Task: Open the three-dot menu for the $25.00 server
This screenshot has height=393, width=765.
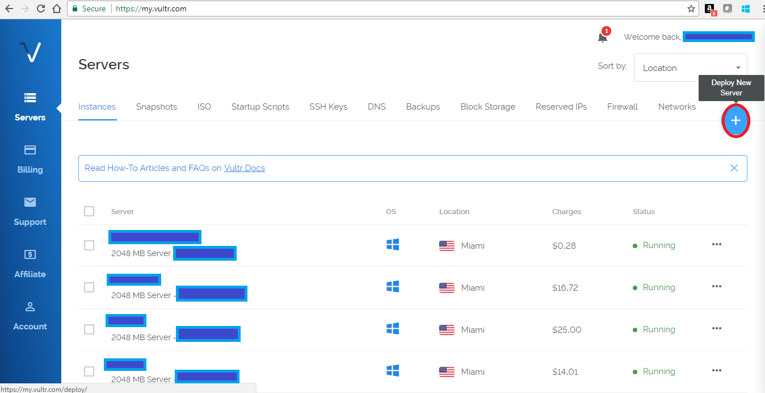Action: click(x=717, y=328)
